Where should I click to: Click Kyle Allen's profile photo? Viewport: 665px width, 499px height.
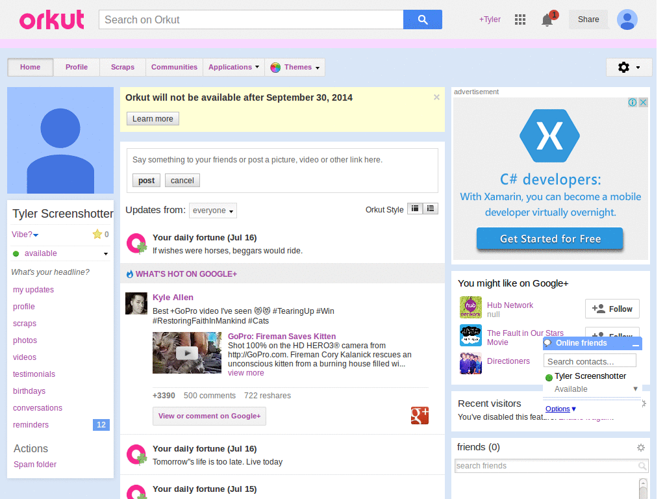(136, 303)
